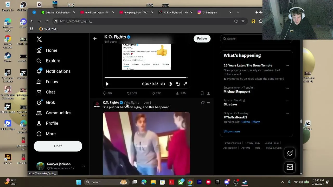The height and width of the screenshot is (187, 333).
Task: Open a new browser tab
Action: [238, 12]
